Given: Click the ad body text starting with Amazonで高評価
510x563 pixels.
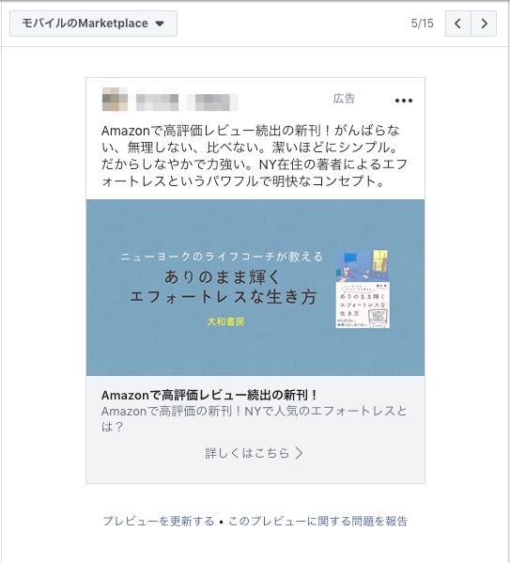Looking at the screenshot, I should point(255,156).
